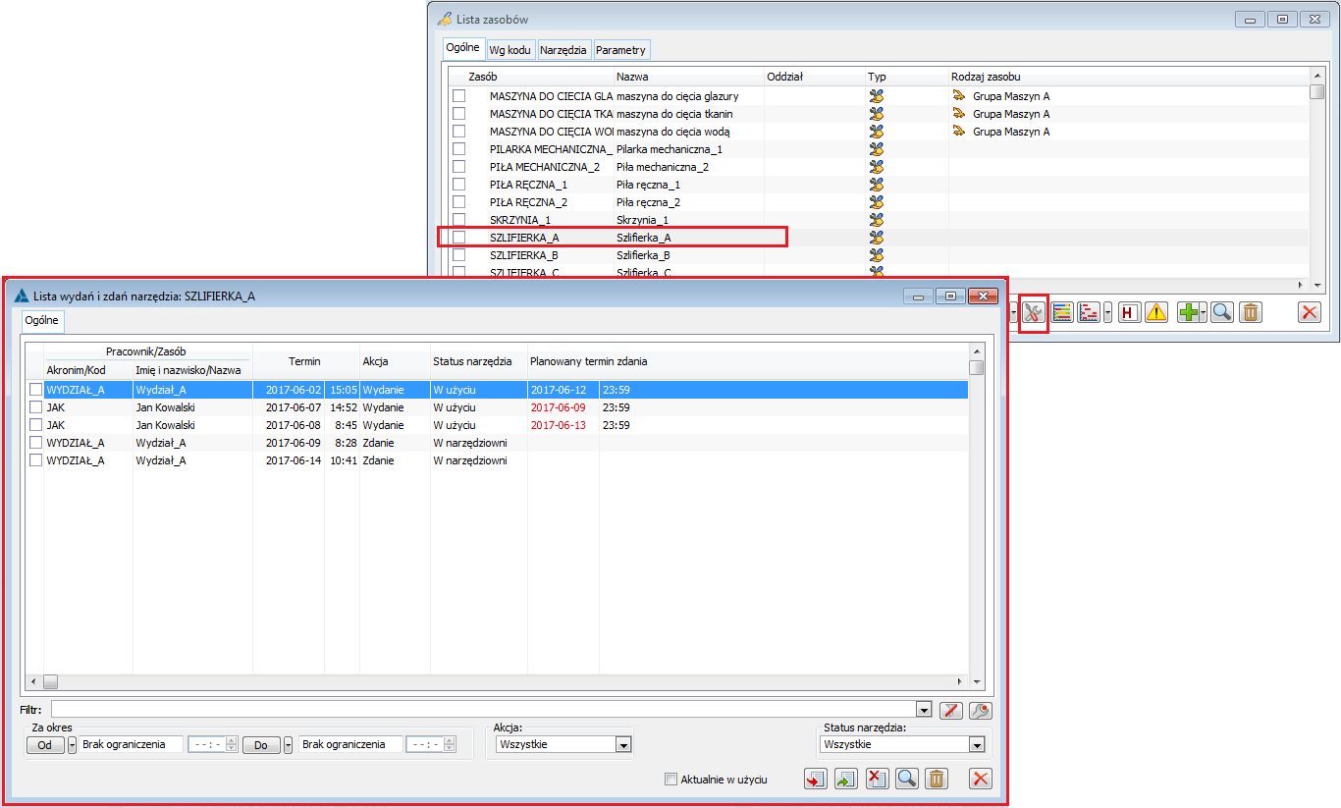Open the colored bars resource load chart
1341x808 pixels.
[x=1062, y=312]
